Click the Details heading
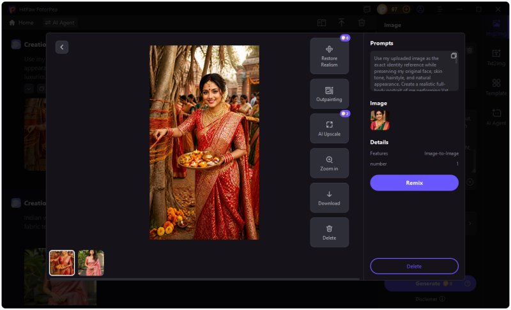This screenshot has width=511, height=310. [x=379, y=142]
